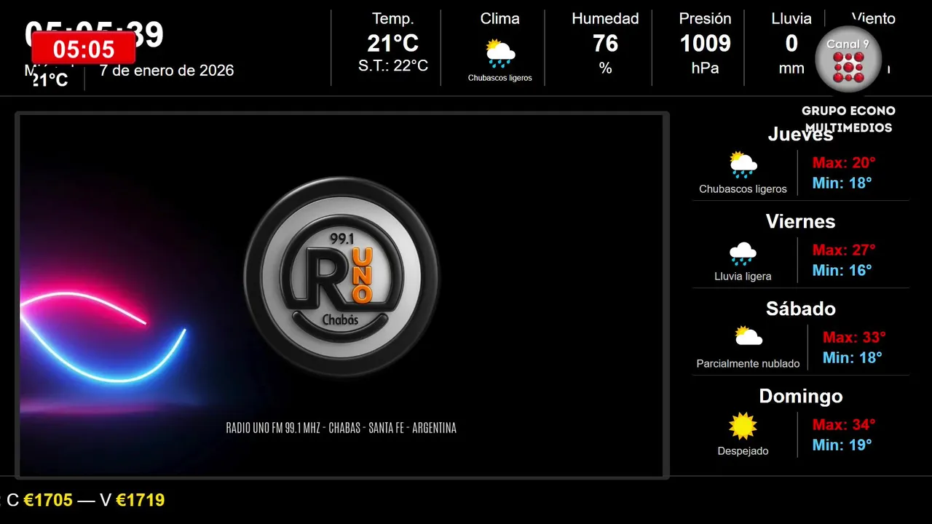Click the Domingo Max: 34° text
Screen dimensions: 932x524
point(844,425)
